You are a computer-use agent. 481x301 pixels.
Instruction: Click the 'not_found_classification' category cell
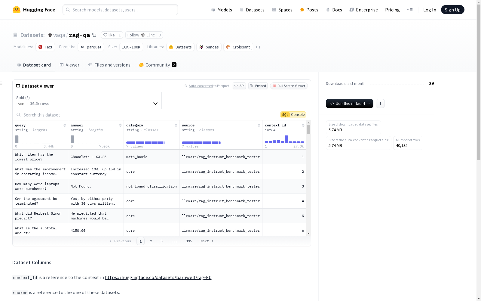tap(152, 186)
